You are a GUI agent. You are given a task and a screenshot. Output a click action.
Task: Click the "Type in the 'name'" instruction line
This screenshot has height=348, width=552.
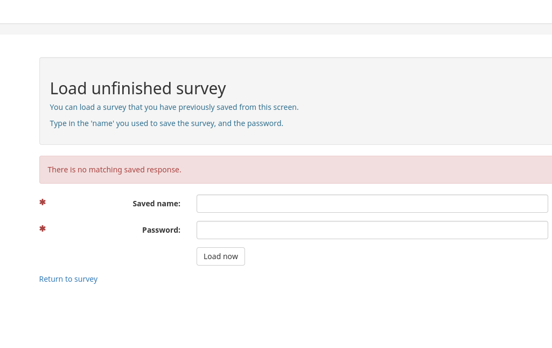tap(166, 123)
